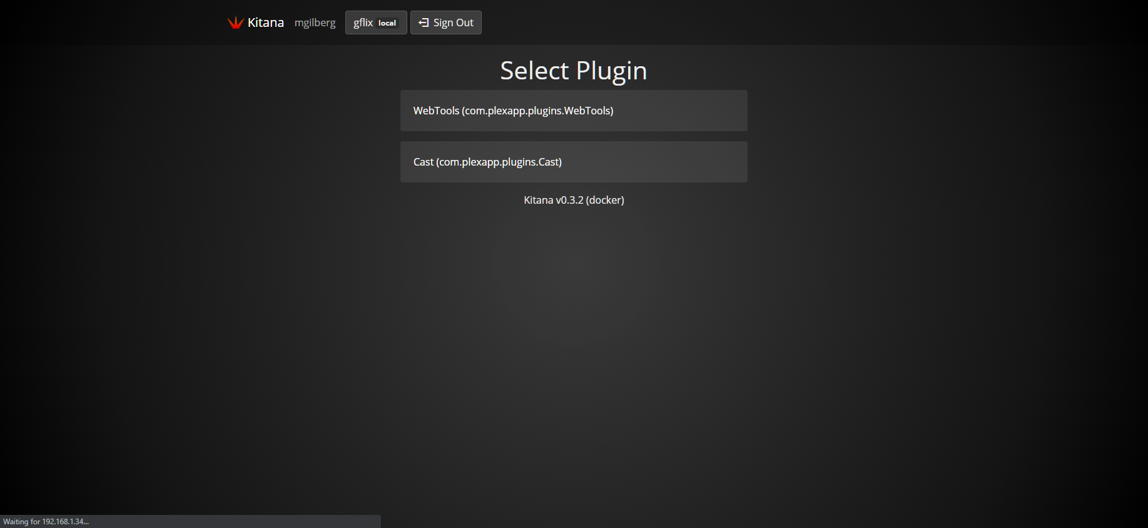Click "(docker)" in the version footer
This screenshot has height=528, width=1148.
click(605, 200)
